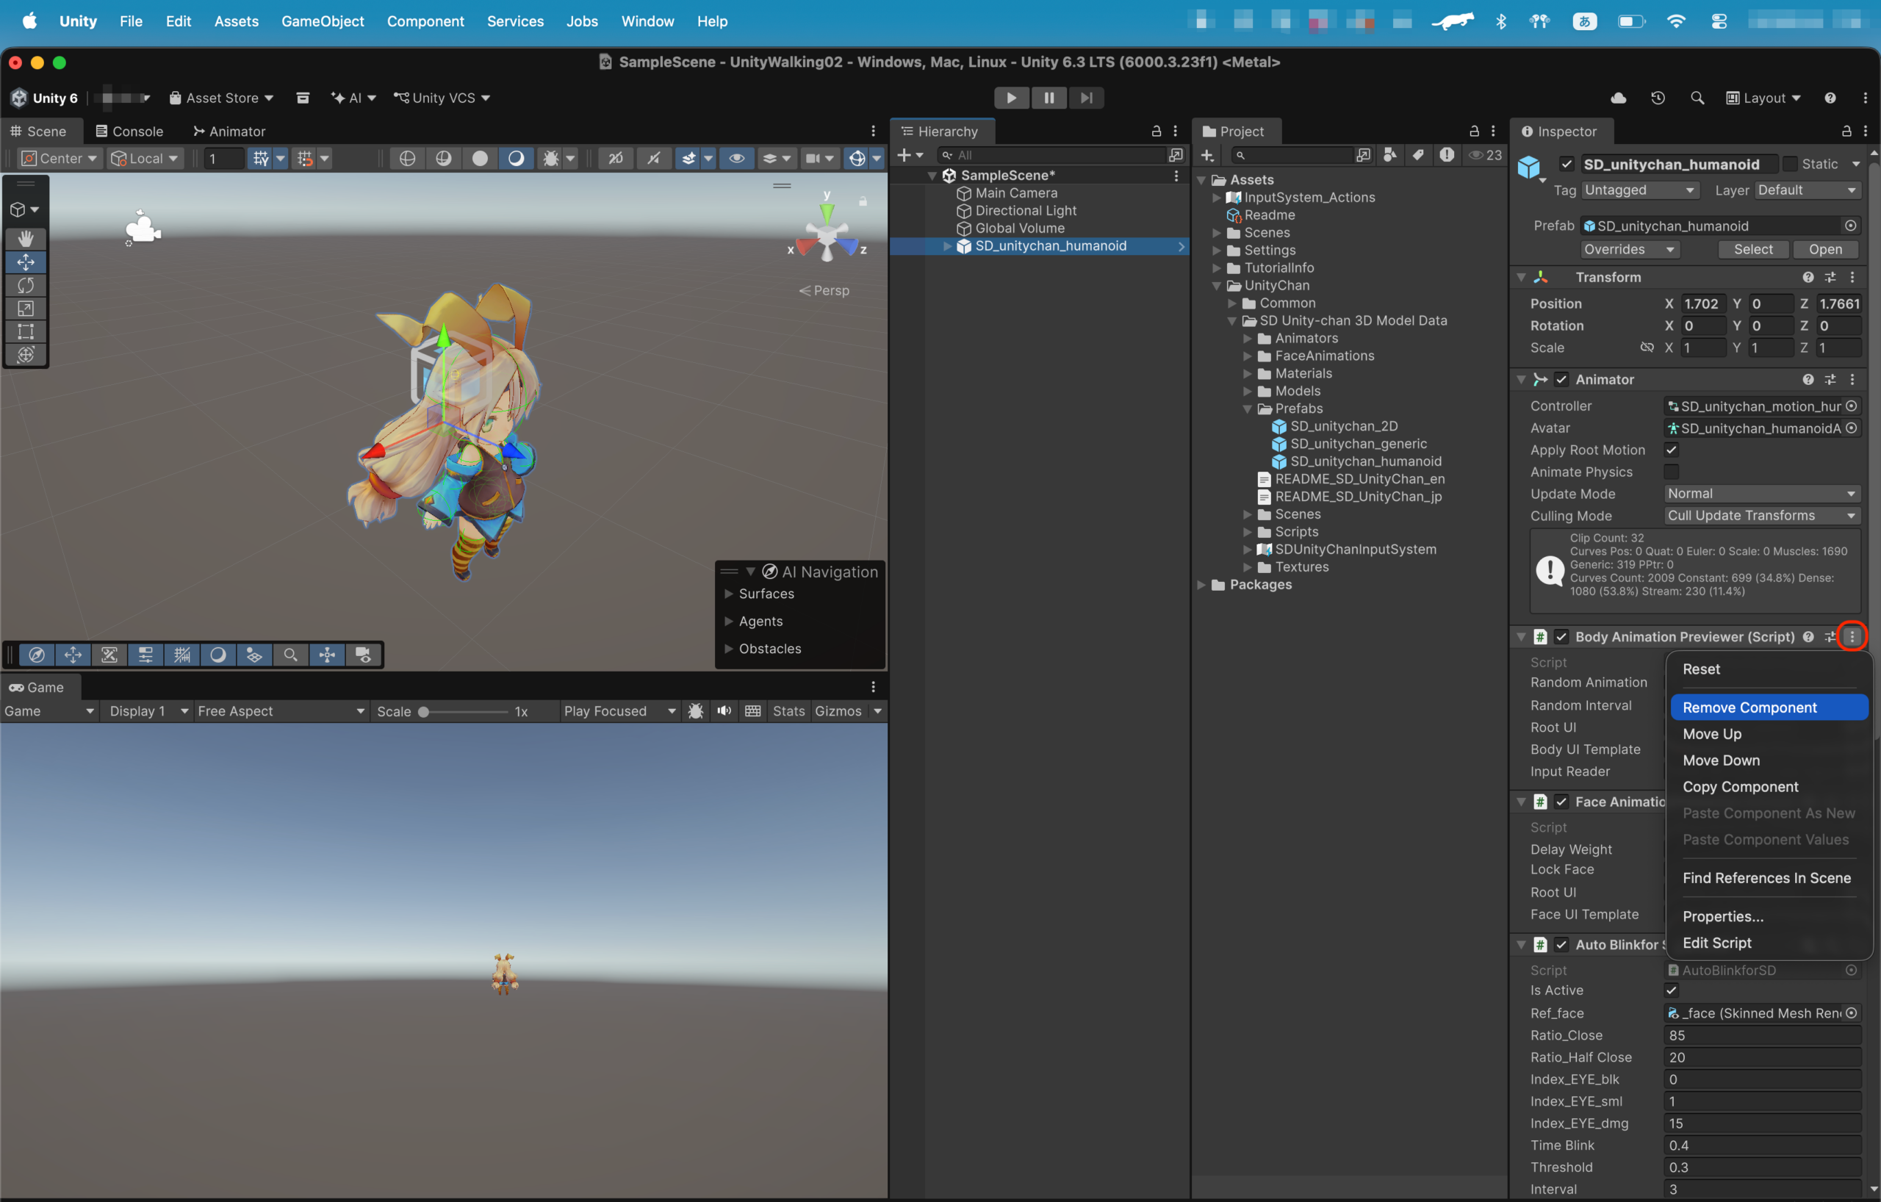Click the Stats button in Game view
1881x1202 pixels.
point(788,710)
